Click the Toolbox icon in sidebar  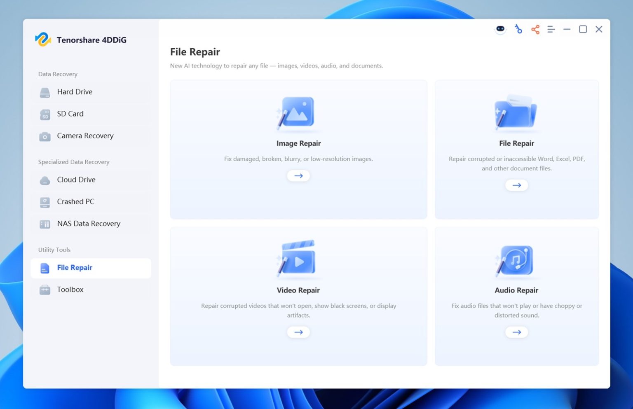pos(45,290)
